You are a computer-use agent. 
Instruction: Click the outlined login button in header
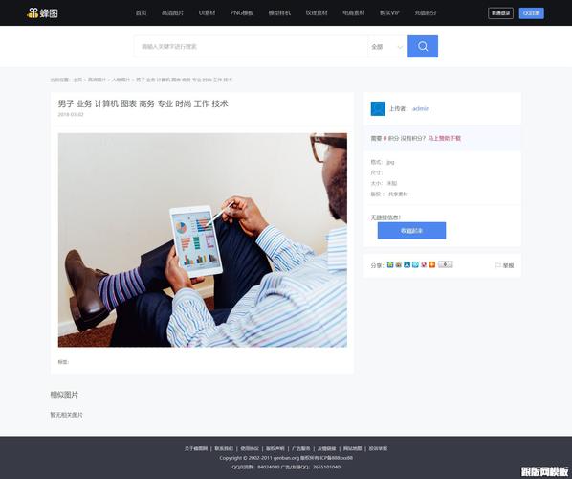coord(500,13)
